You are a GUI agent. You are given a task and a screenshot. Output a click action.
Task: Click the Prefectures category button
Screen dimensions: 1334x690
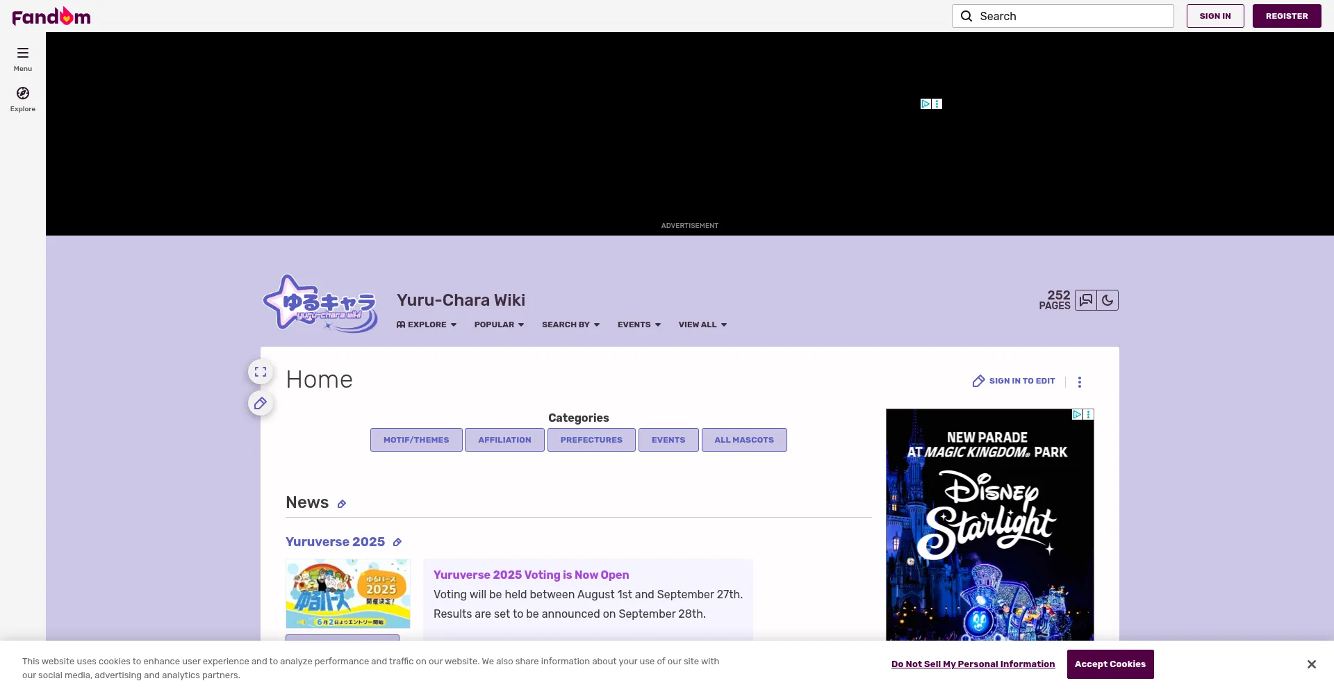591,440
